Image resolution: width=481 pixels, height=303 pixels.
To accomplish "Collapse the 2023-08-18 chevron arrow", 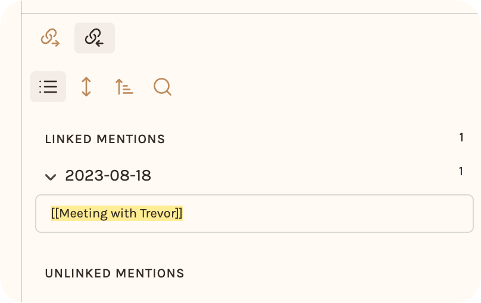I will point(51,176).
